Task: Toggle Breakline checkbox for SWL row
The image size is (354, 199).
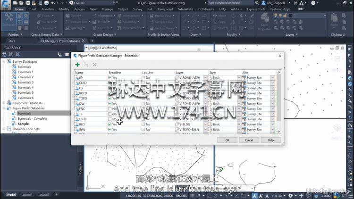Action: coord(110,130)
